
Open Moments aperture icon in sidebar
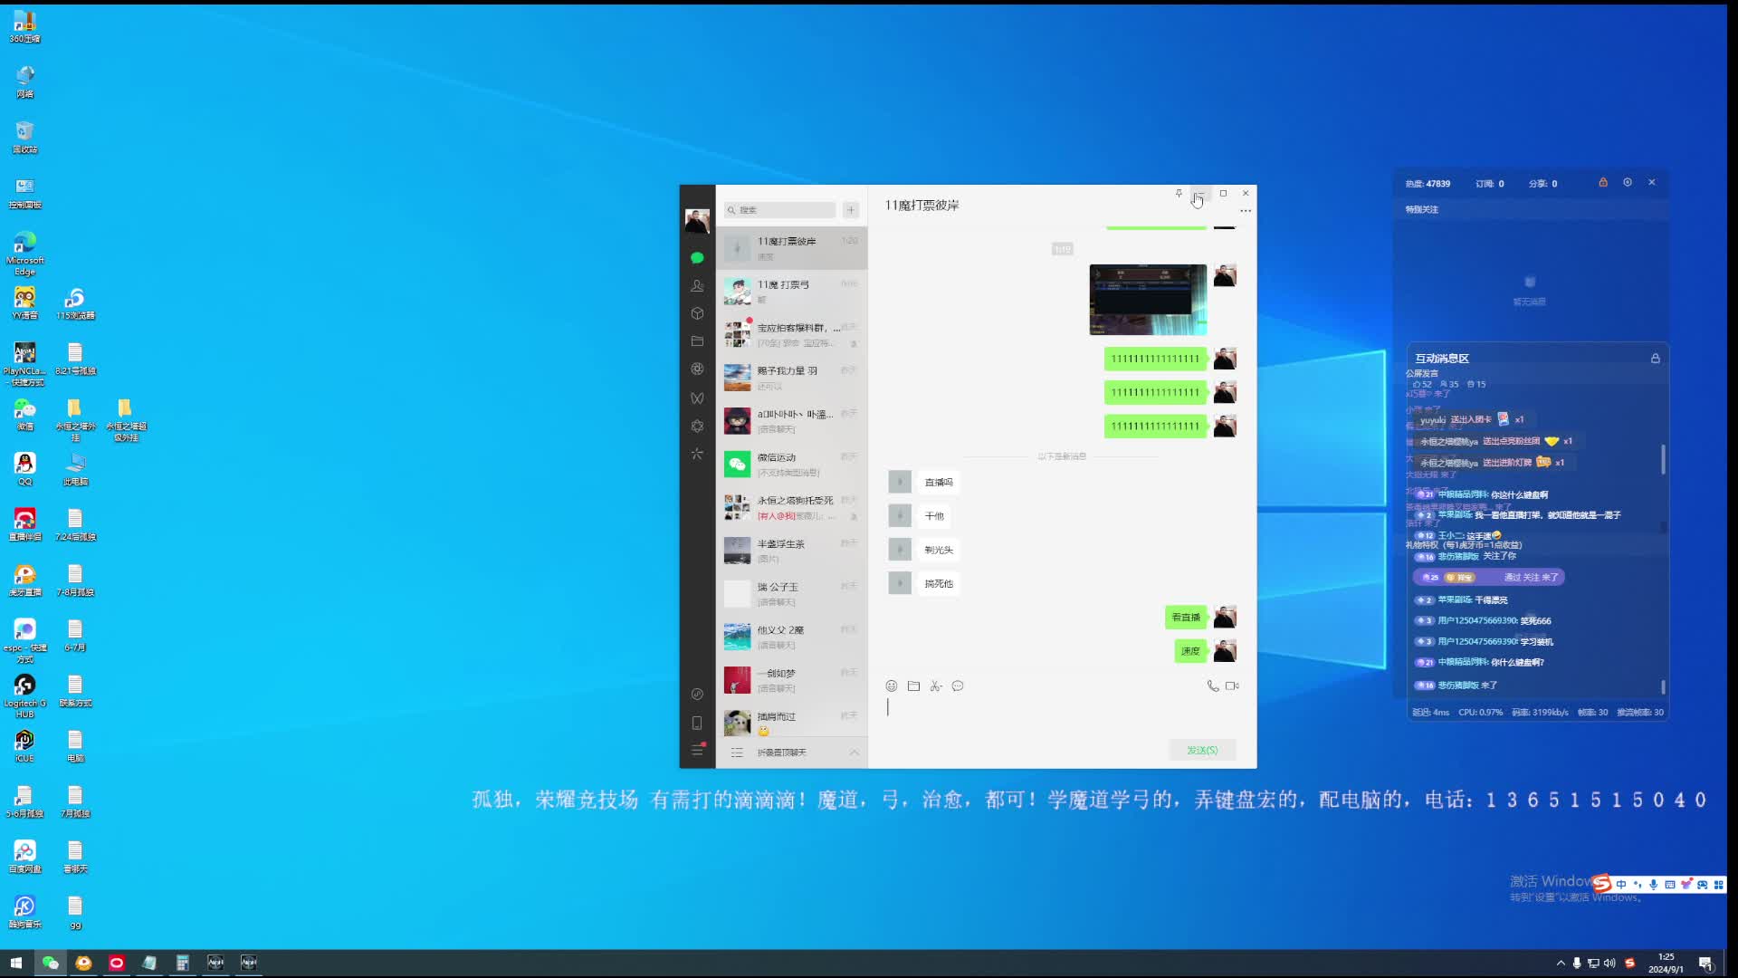697,369
